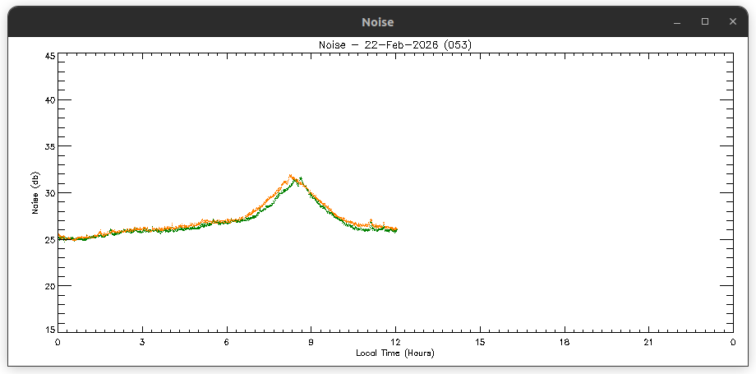Minimize the Noise window
756x374 pixels.
pyautogui.click(x=677, y=22)
